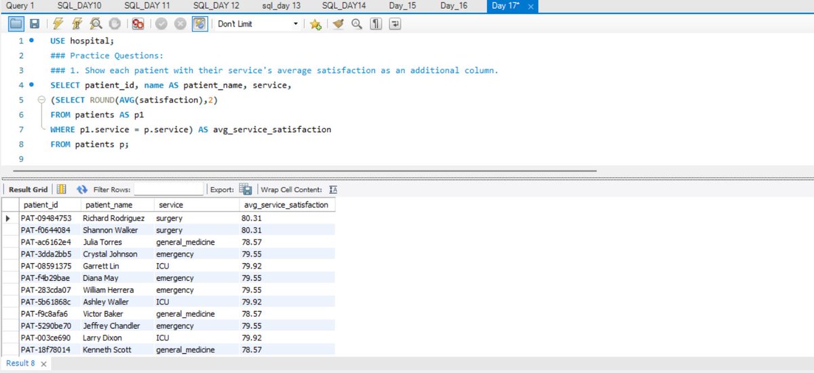
Task: Click cell PAT-f9c8afa6
Action: 50,314
